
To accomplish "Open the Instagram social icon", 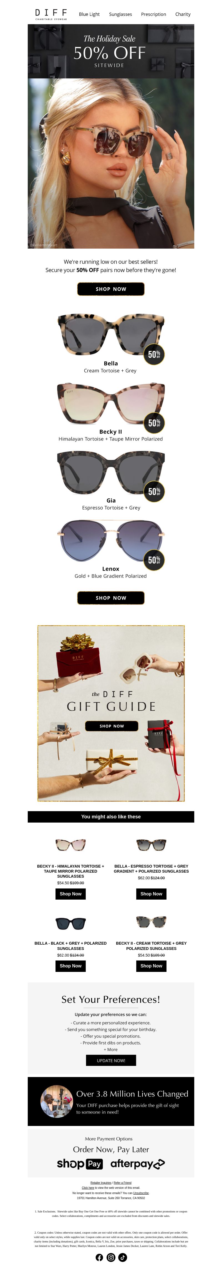I will [x=111, y=1257].
